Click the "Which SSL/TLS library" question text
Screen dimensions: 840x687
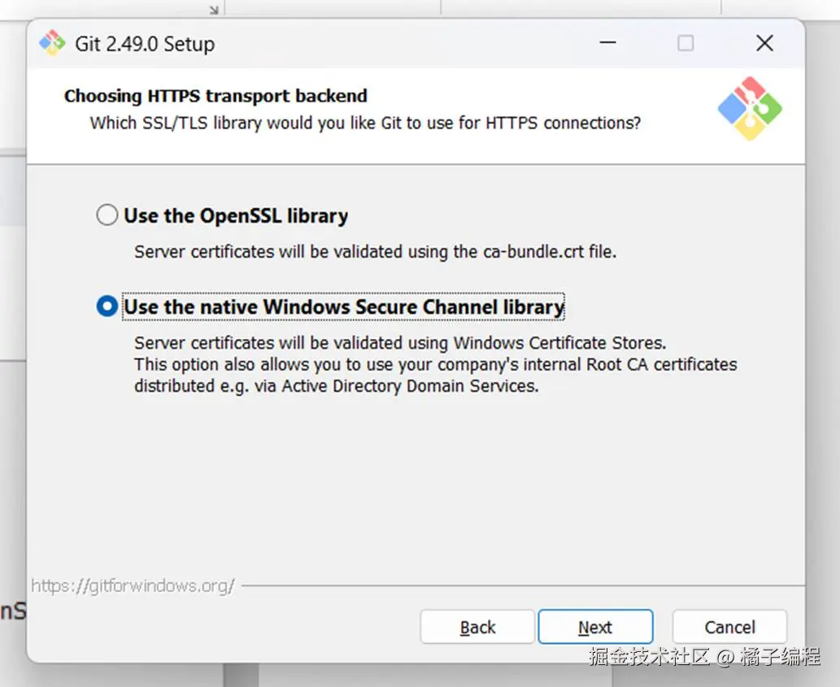tap(365, 123)
